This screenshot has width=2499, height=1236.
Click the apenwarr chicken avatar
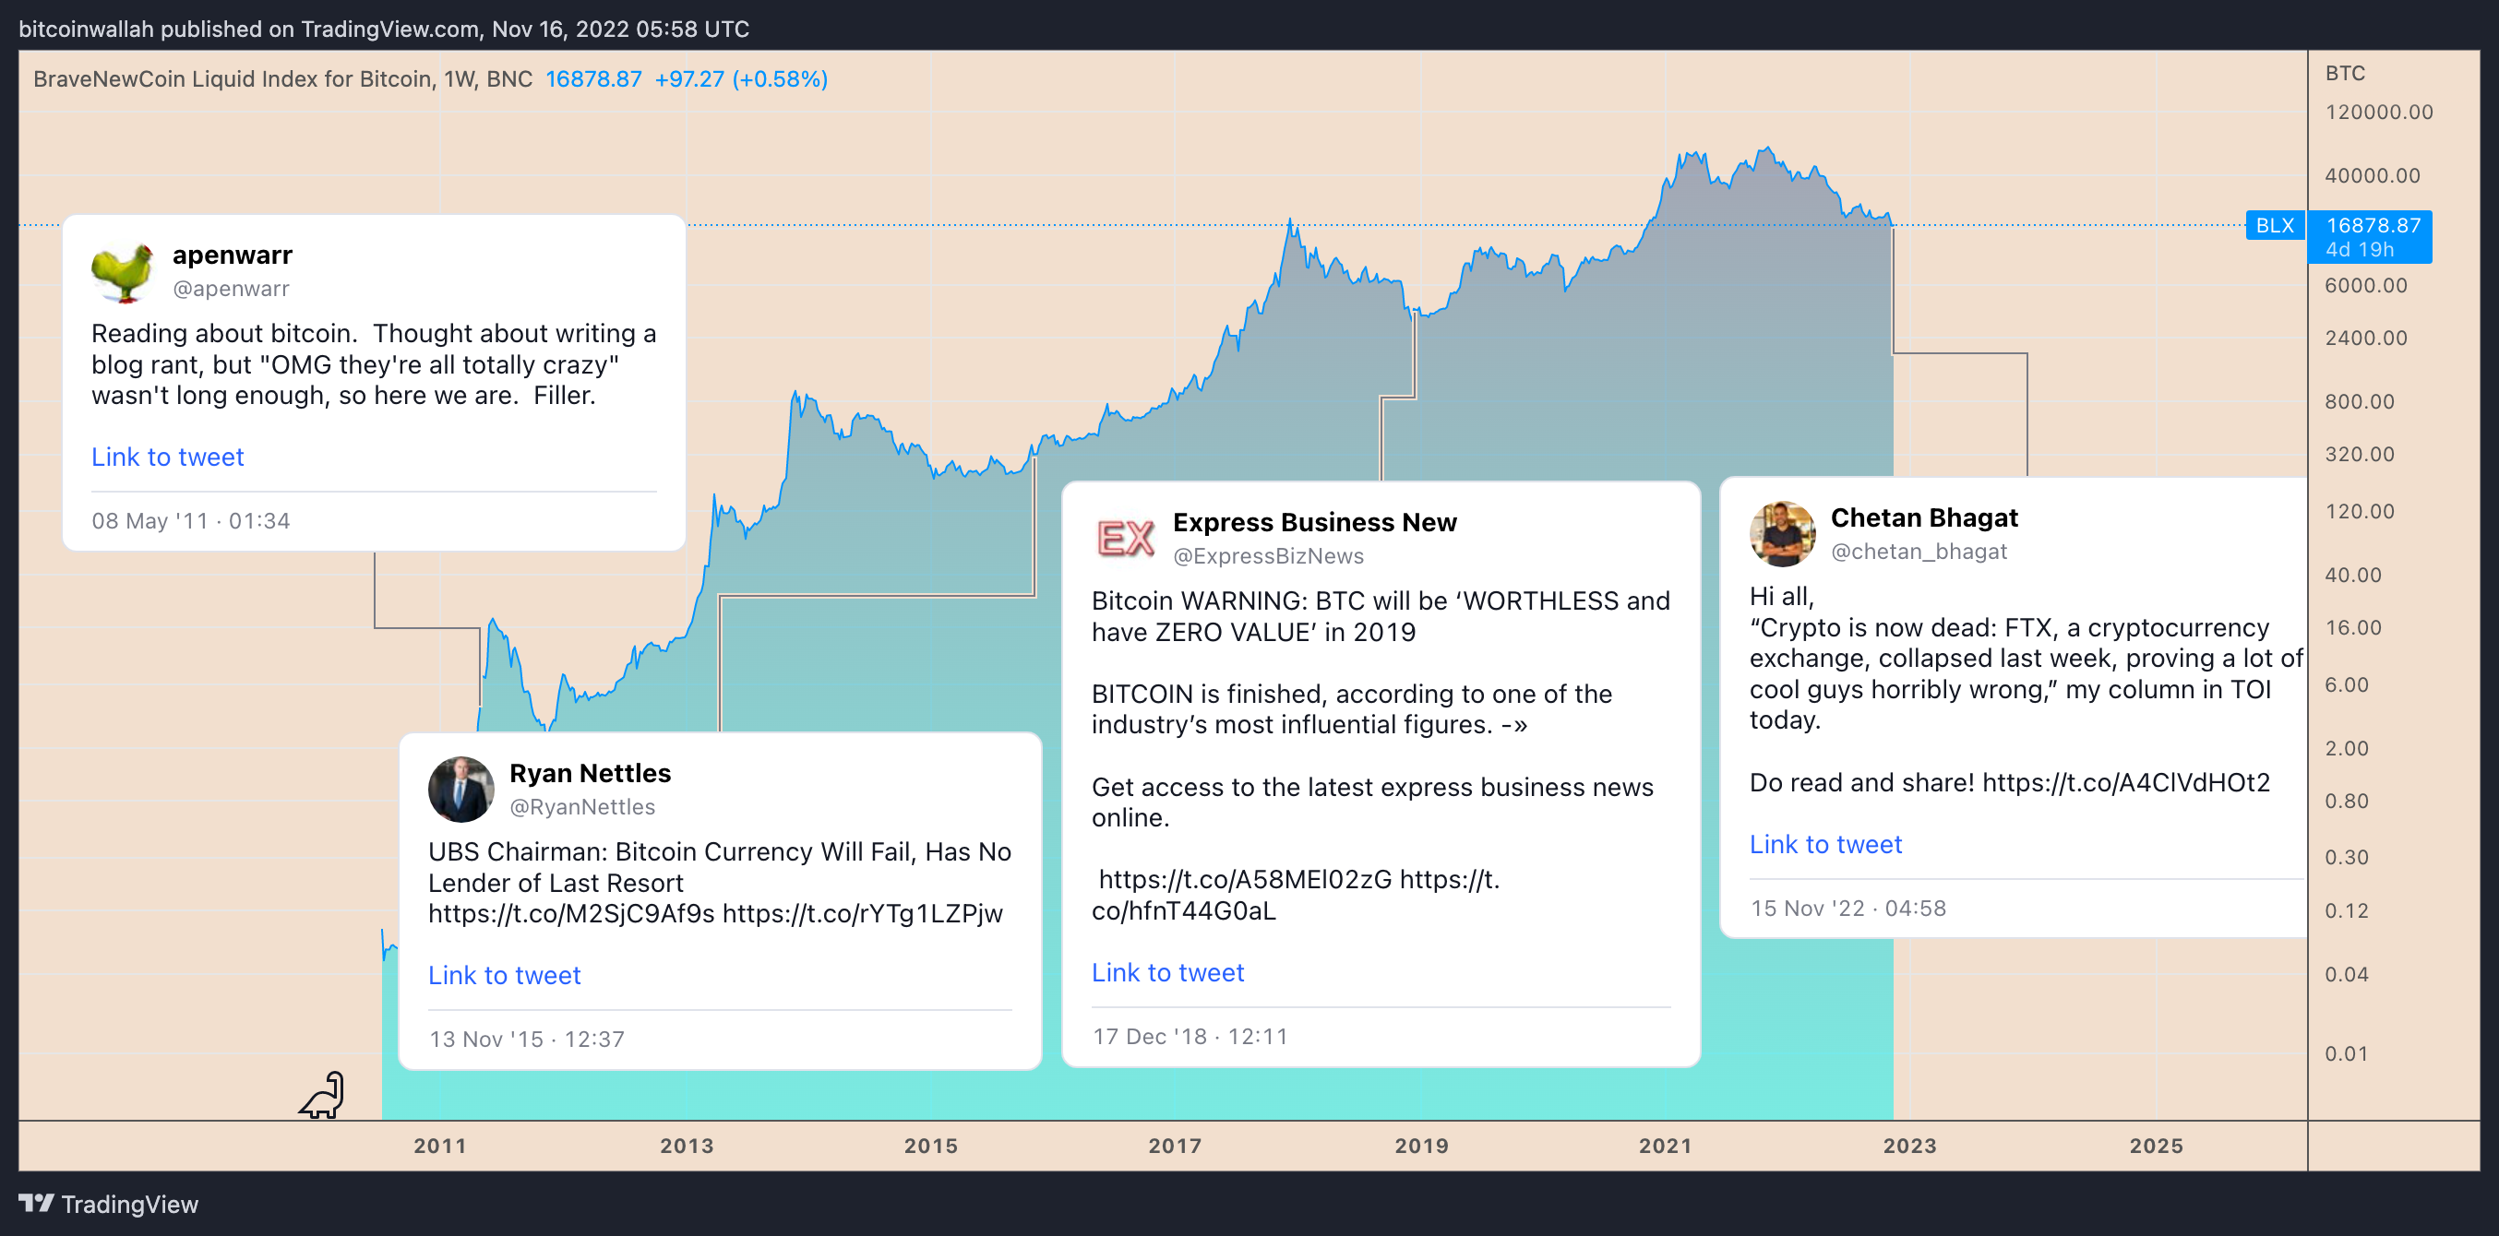122,272
